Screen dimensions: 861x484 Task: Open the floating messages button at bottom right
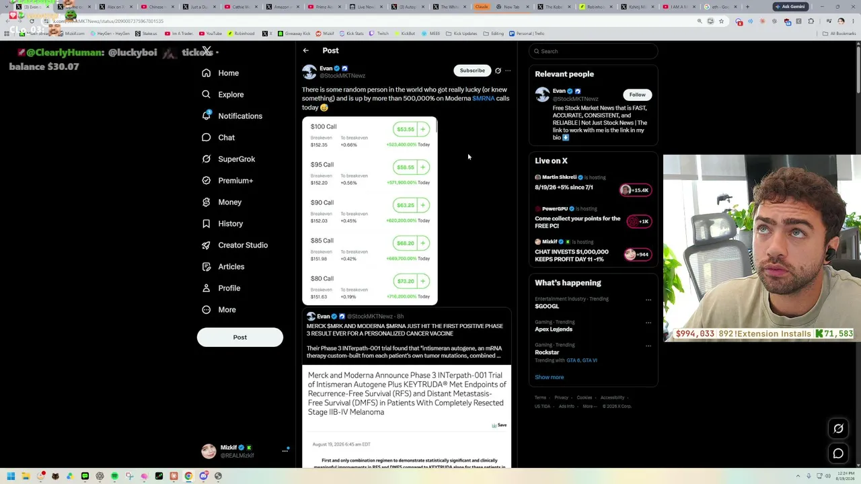pyautogui.click(x=838, y=454)
